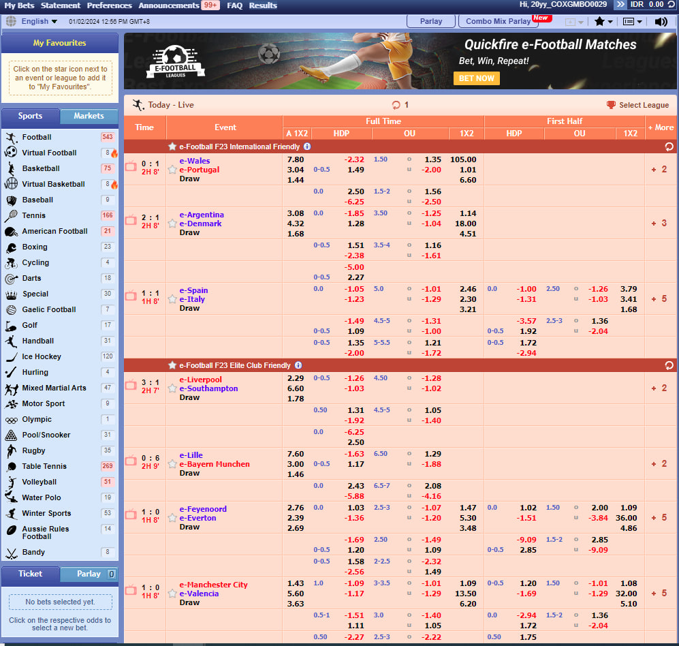This screenshot has width=679, height=646.
Task: Select Ice Hockey in sports list
Action: (42, 356)
